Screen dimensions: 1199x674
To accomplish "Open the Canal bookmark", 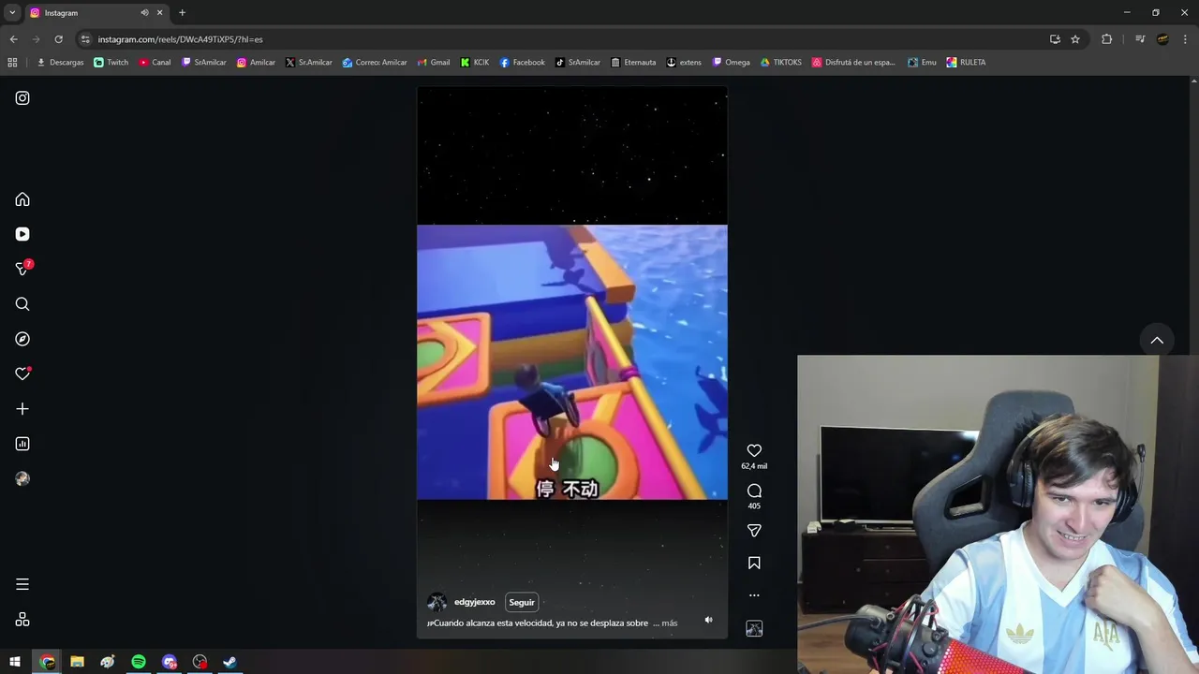I will coord(155,63).
